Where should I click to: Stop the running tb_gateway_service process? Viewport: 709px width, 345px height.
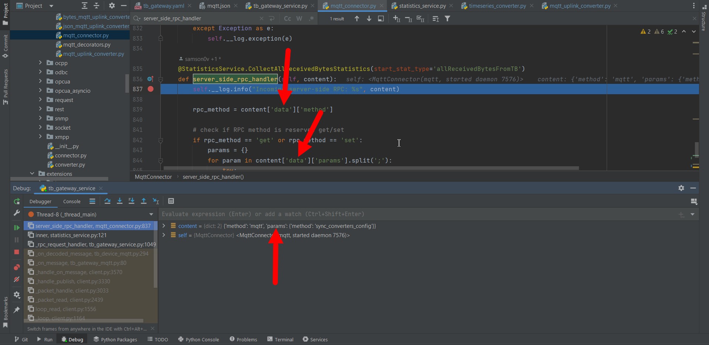click(16, 252)
